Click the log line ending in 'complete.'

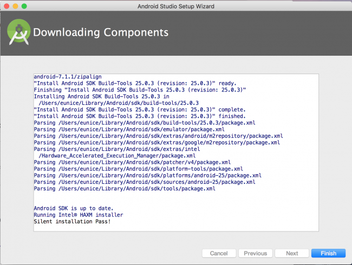point(140,110)
